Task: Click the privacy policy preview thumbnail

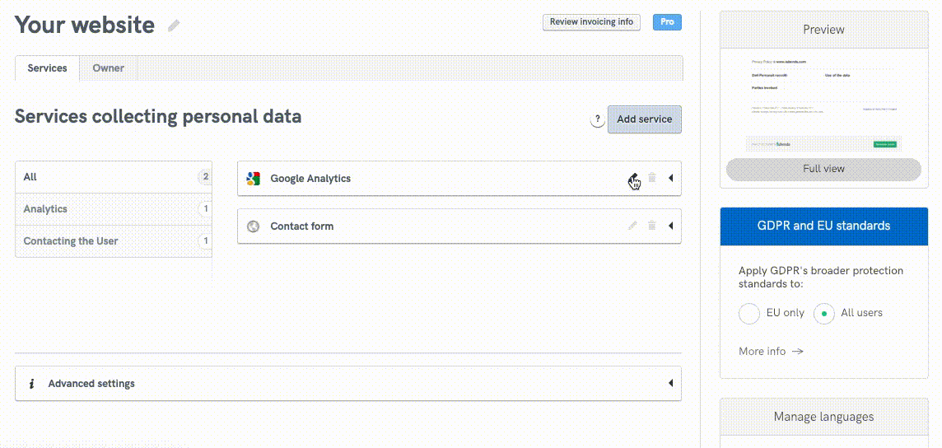Action: (x=823, y=103)
